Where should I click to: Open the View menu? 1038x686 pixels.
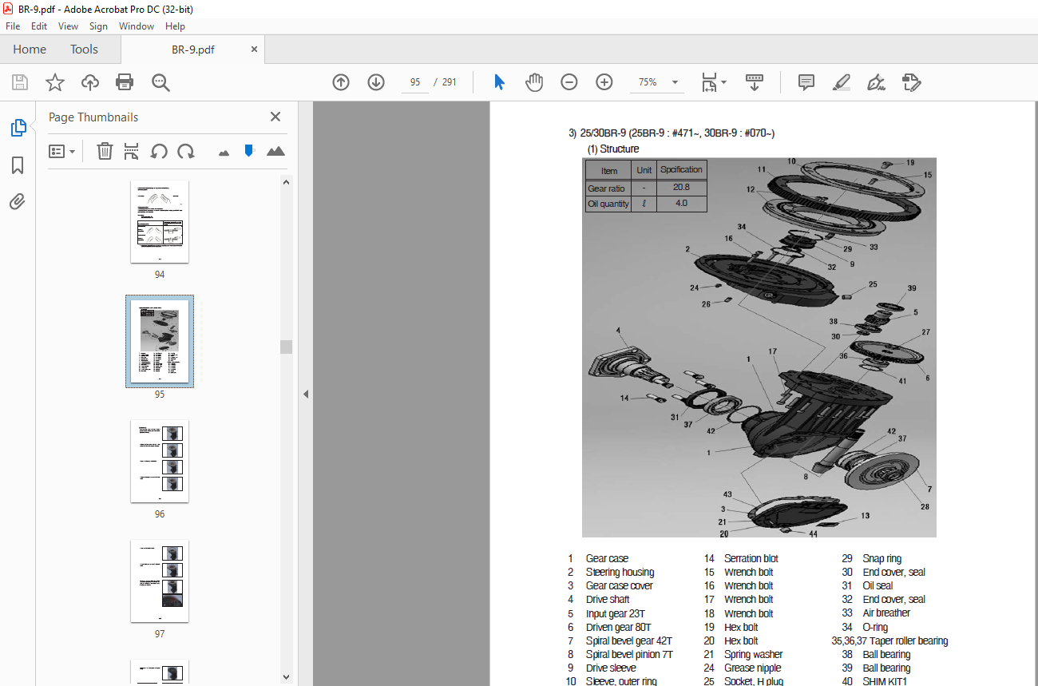(x=68, y=26)
